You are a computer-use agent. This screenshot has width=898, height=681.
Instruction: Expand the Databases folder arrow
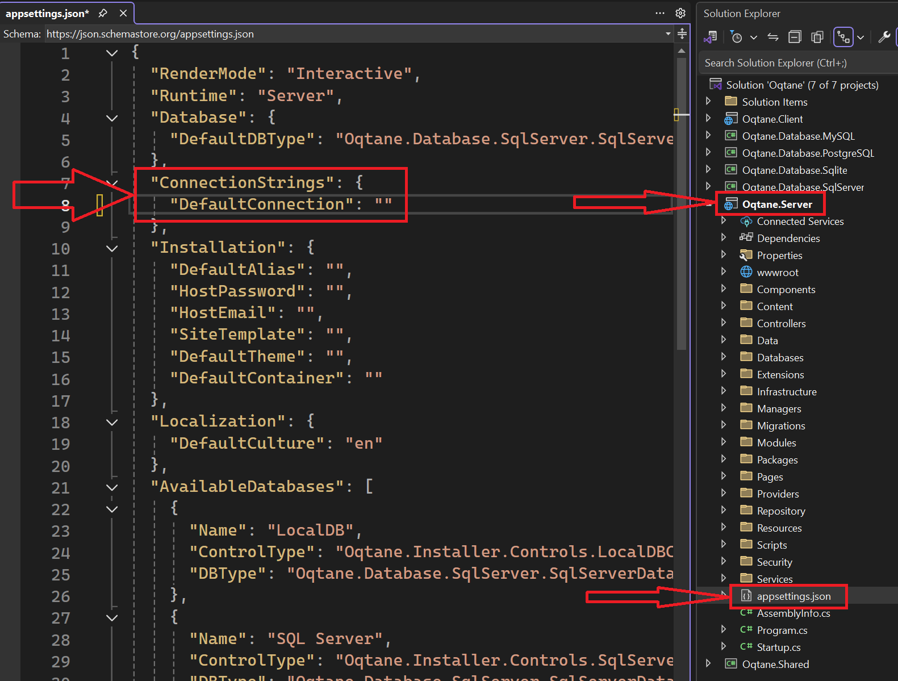coord(723,357)
